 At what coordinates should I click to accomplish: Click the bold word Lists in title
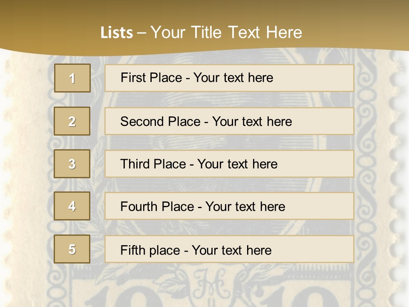117,33
